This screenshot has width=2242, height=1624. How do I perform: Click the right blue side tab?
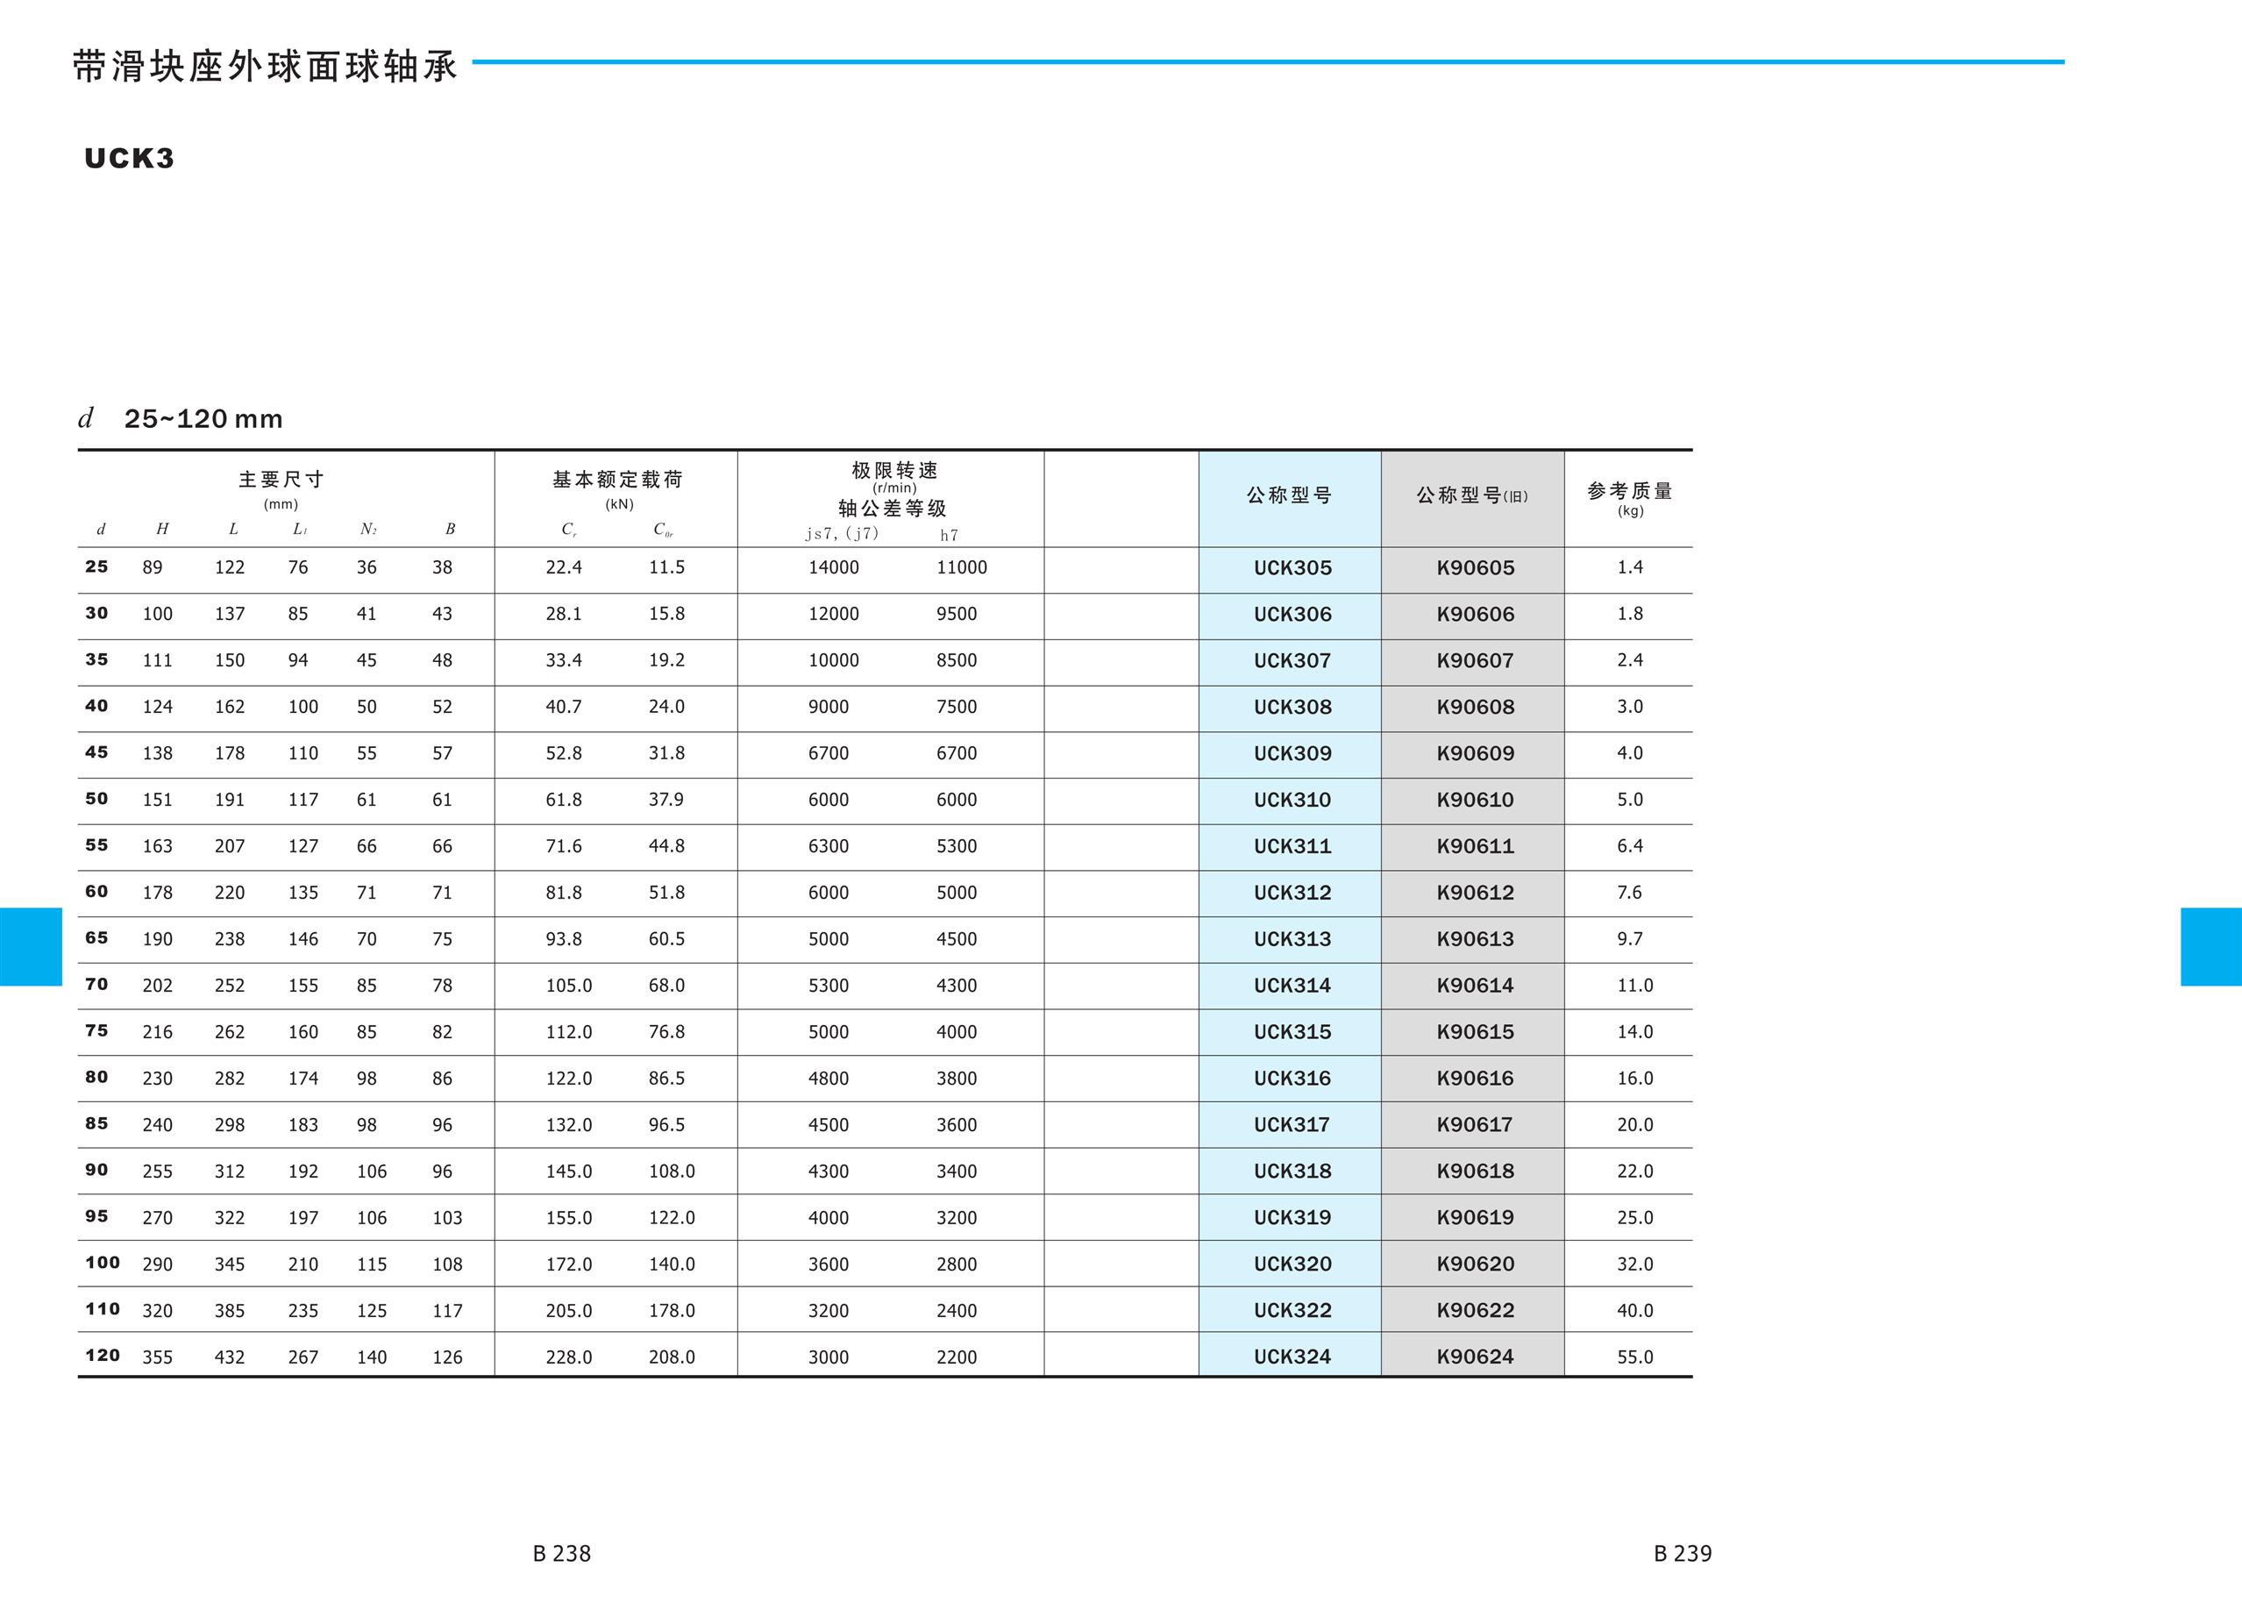point(2210,946)
